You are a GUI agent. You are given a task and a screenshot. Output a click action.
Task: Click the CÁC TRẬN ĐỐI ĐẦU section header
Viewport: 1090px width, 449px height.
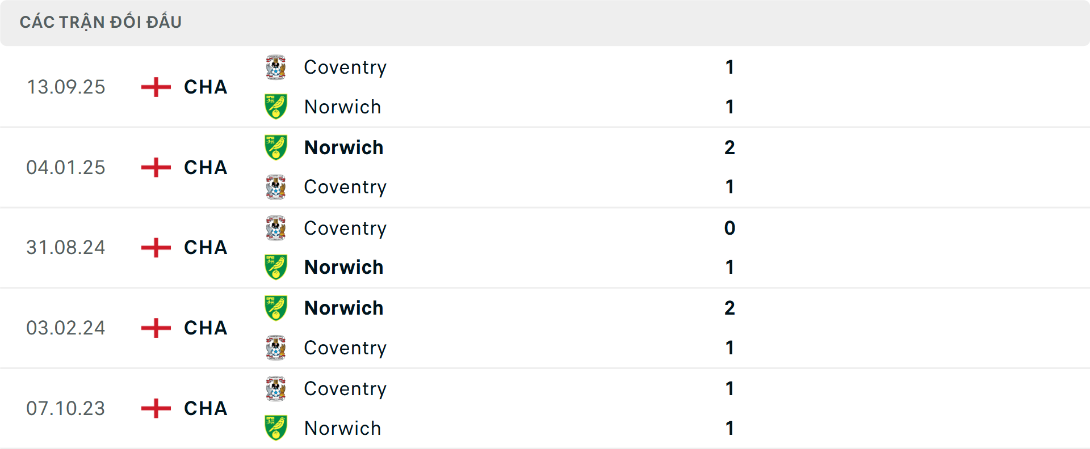coord(101,22)
